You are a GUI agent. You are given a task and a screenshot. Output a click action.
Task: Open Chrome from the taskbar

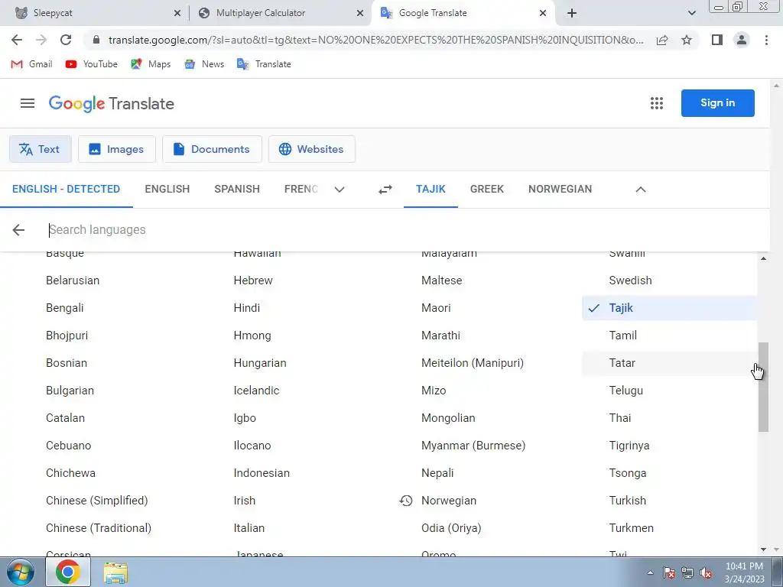68,572
